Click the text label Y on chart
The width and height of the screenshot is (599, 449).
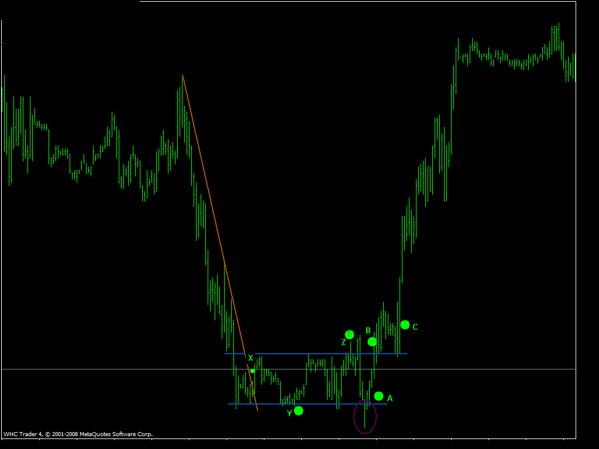click(290, 413)
